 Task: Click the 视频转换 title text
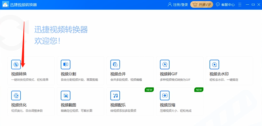pyautogui.click(x=19, y=74)
